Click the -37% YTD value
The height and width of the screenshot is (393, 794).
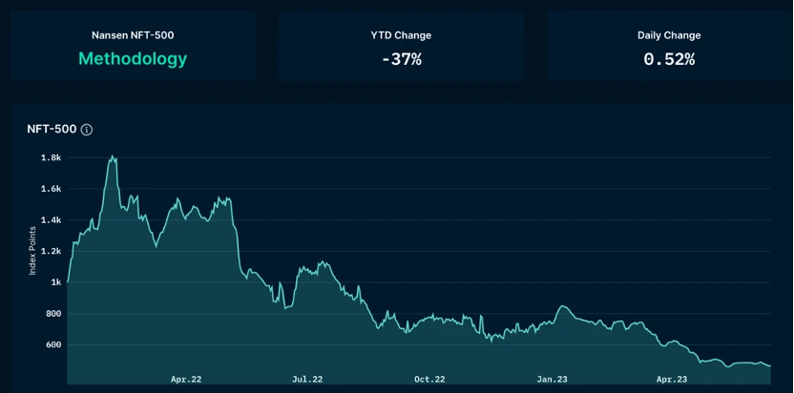coord(401,59)
